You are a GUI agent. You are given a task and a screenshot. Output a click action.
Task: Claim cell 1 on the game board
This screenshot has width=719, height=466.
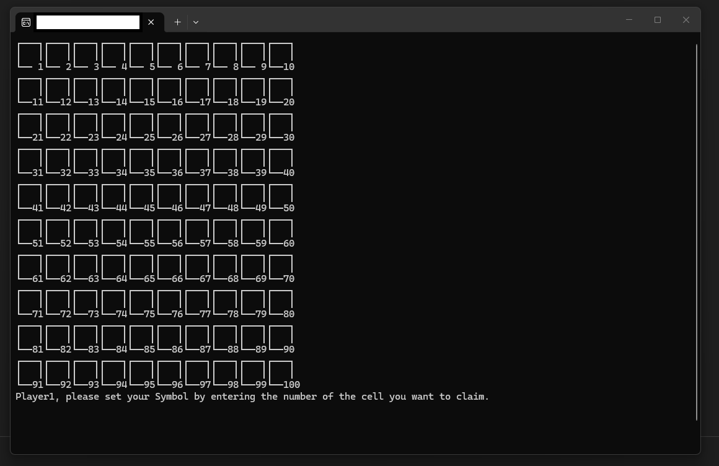tap(30, 55)
